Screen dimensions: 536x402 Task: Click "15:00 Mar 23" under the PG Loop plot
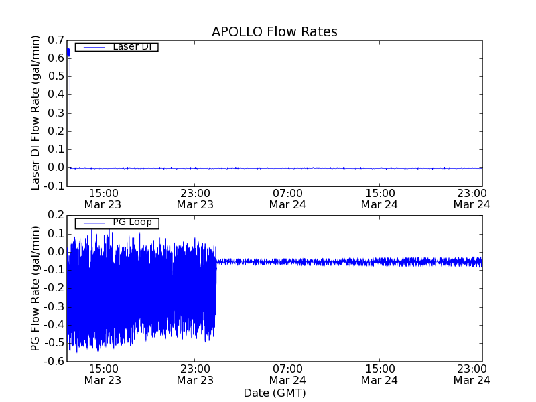coord(103,375)
